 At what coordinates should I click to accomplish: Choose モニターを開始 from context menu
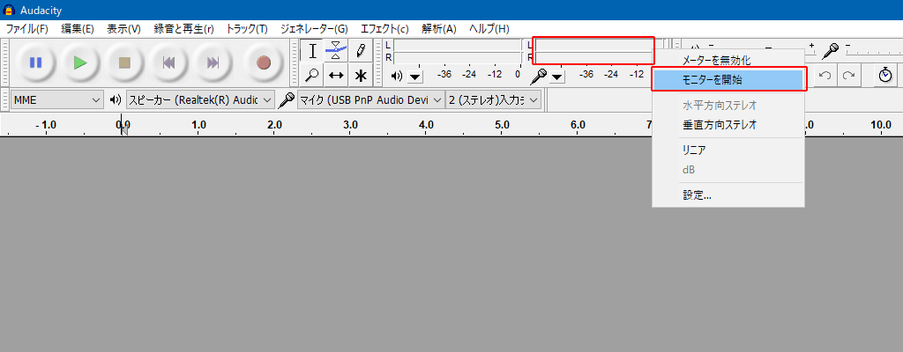point(728,80)
